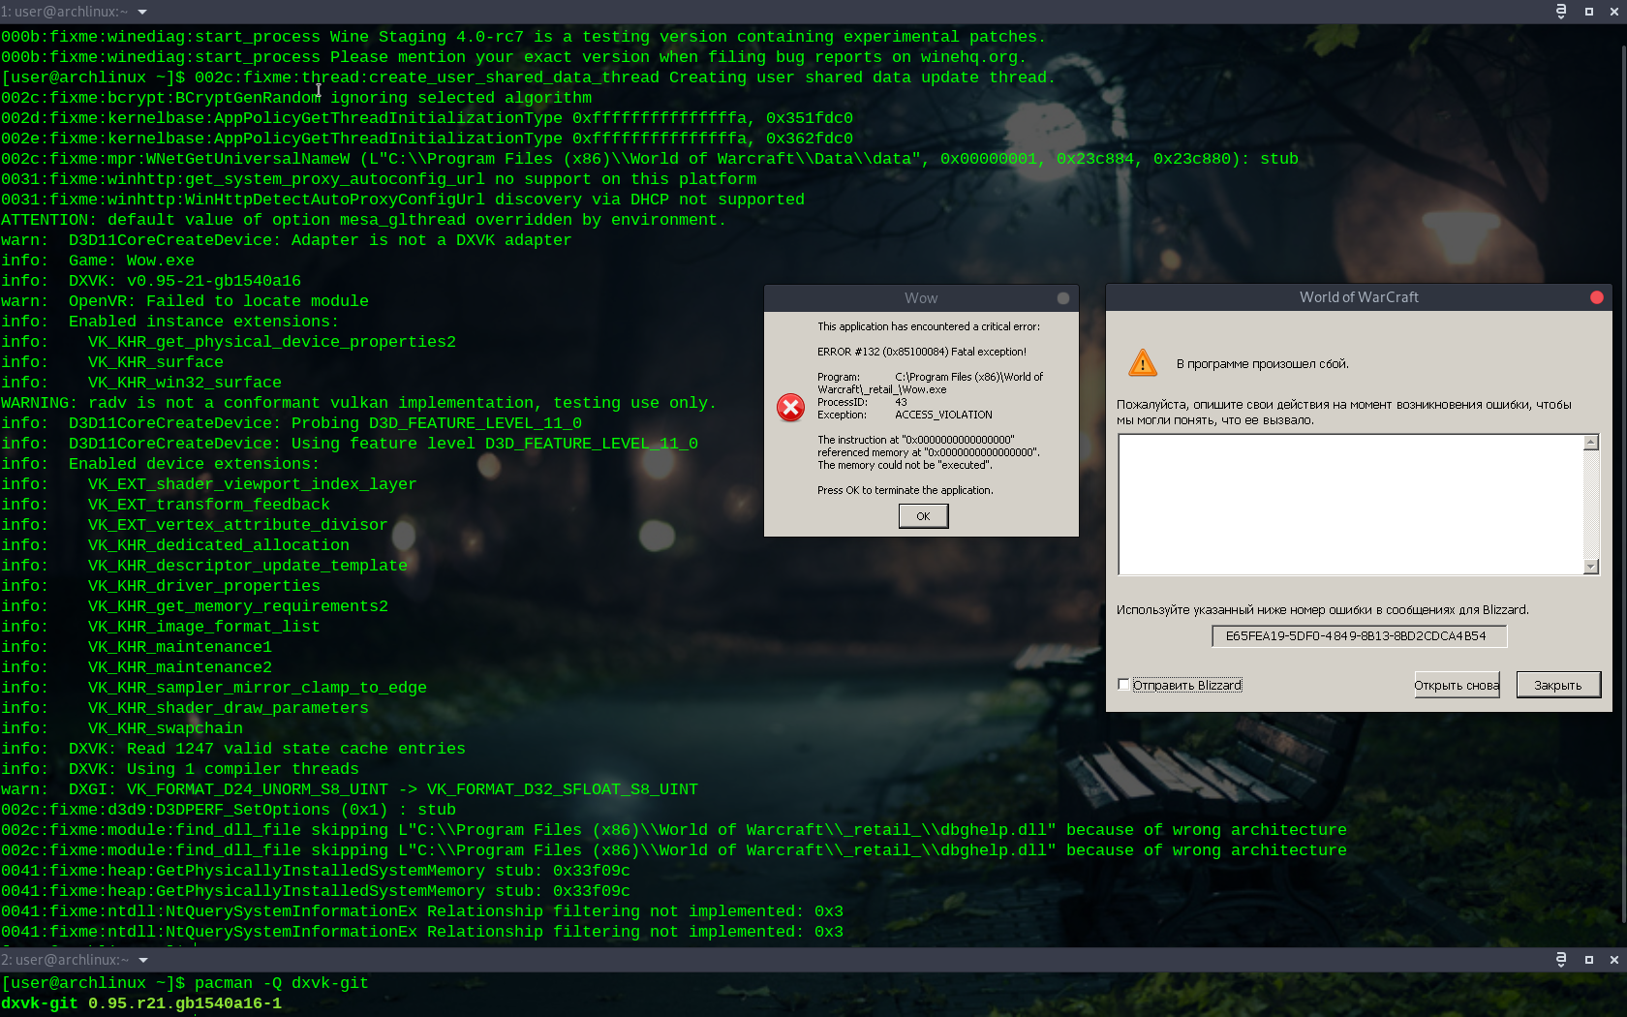Click the scroll down arrow in description box

(1591, 567)
